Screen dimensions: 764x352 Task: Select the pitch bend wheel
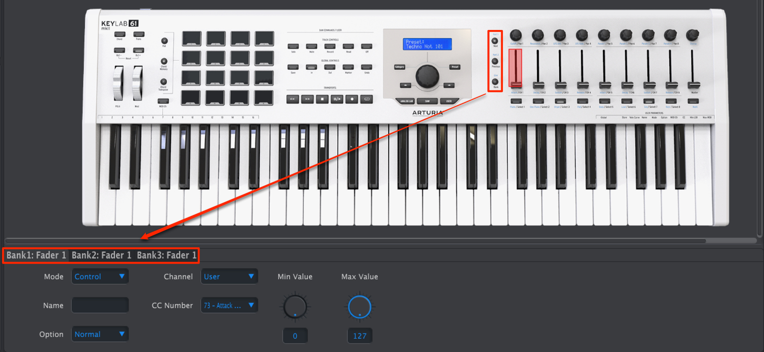(x=118, y=83)
